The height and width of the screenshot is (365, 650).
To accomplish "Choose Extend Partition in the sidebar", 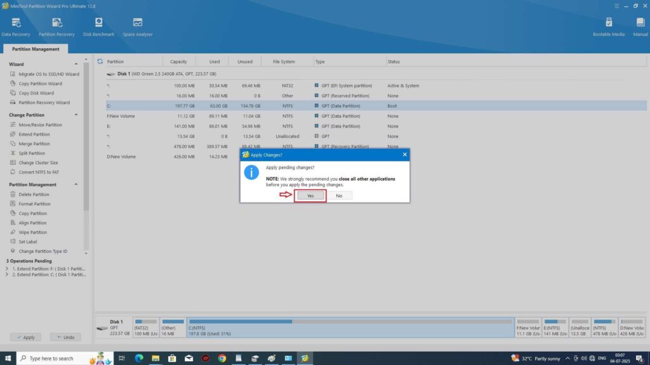I will click(x=34, y=134).
